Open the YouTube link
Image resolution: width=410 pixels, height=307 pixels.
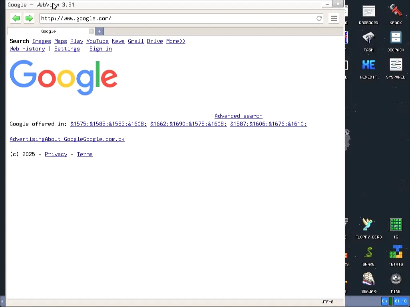(x=97, y=41)
